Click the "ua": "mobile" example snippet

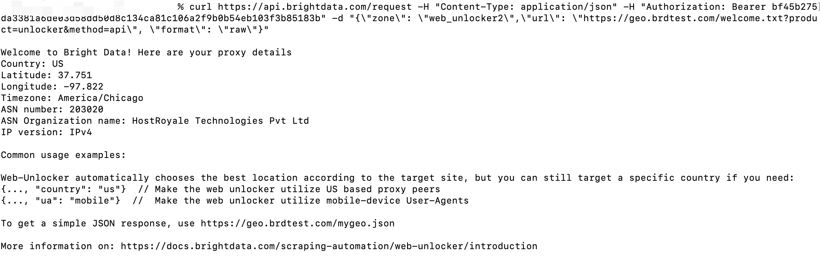[78, 201]
